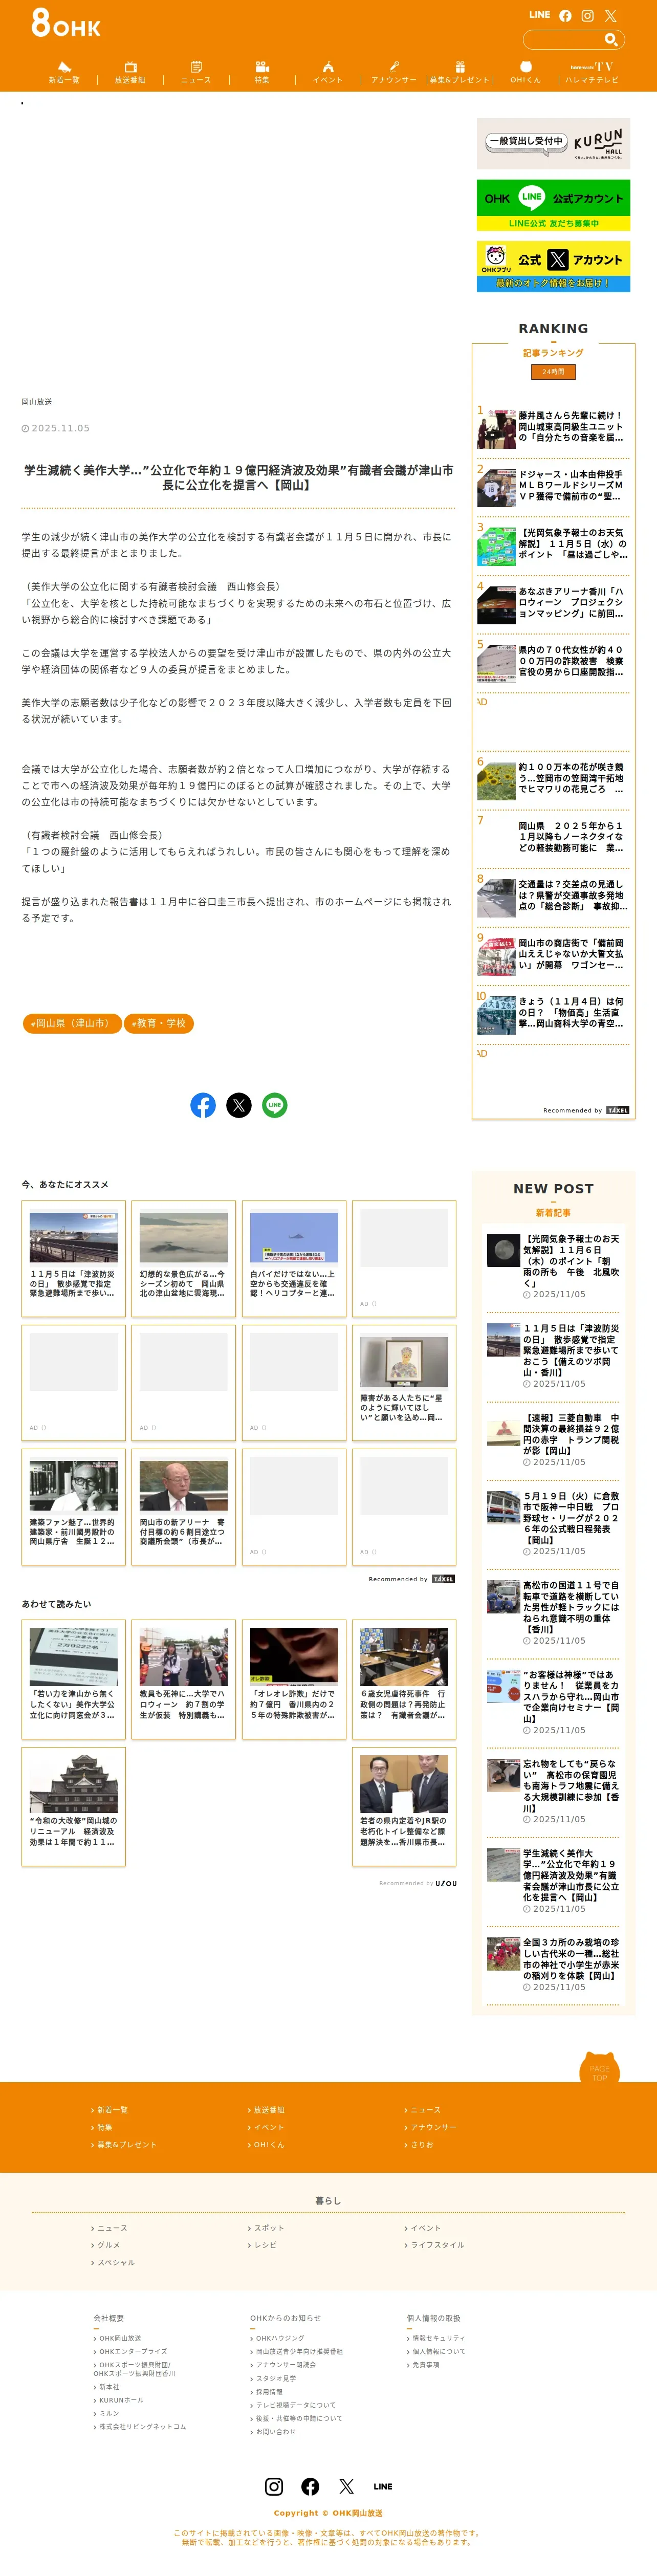Open footer link さりお
The image size is (657, 2576).
click(x=420, y=2144)
